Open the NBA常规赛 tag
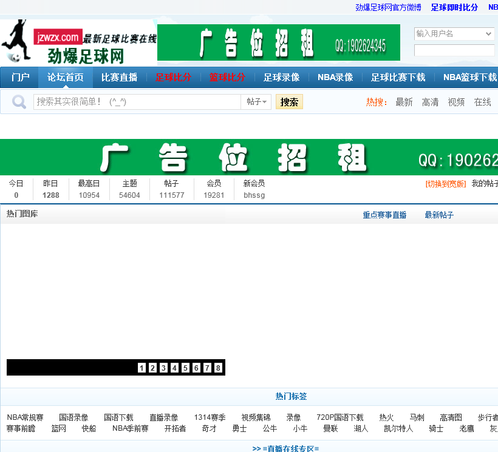Image resolution: width=498 pixels, height=452 pixels. tap(25, 417)
